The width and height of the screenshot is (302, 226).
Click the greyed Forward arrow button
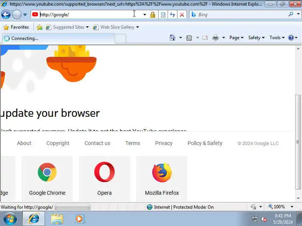point(17,14)
